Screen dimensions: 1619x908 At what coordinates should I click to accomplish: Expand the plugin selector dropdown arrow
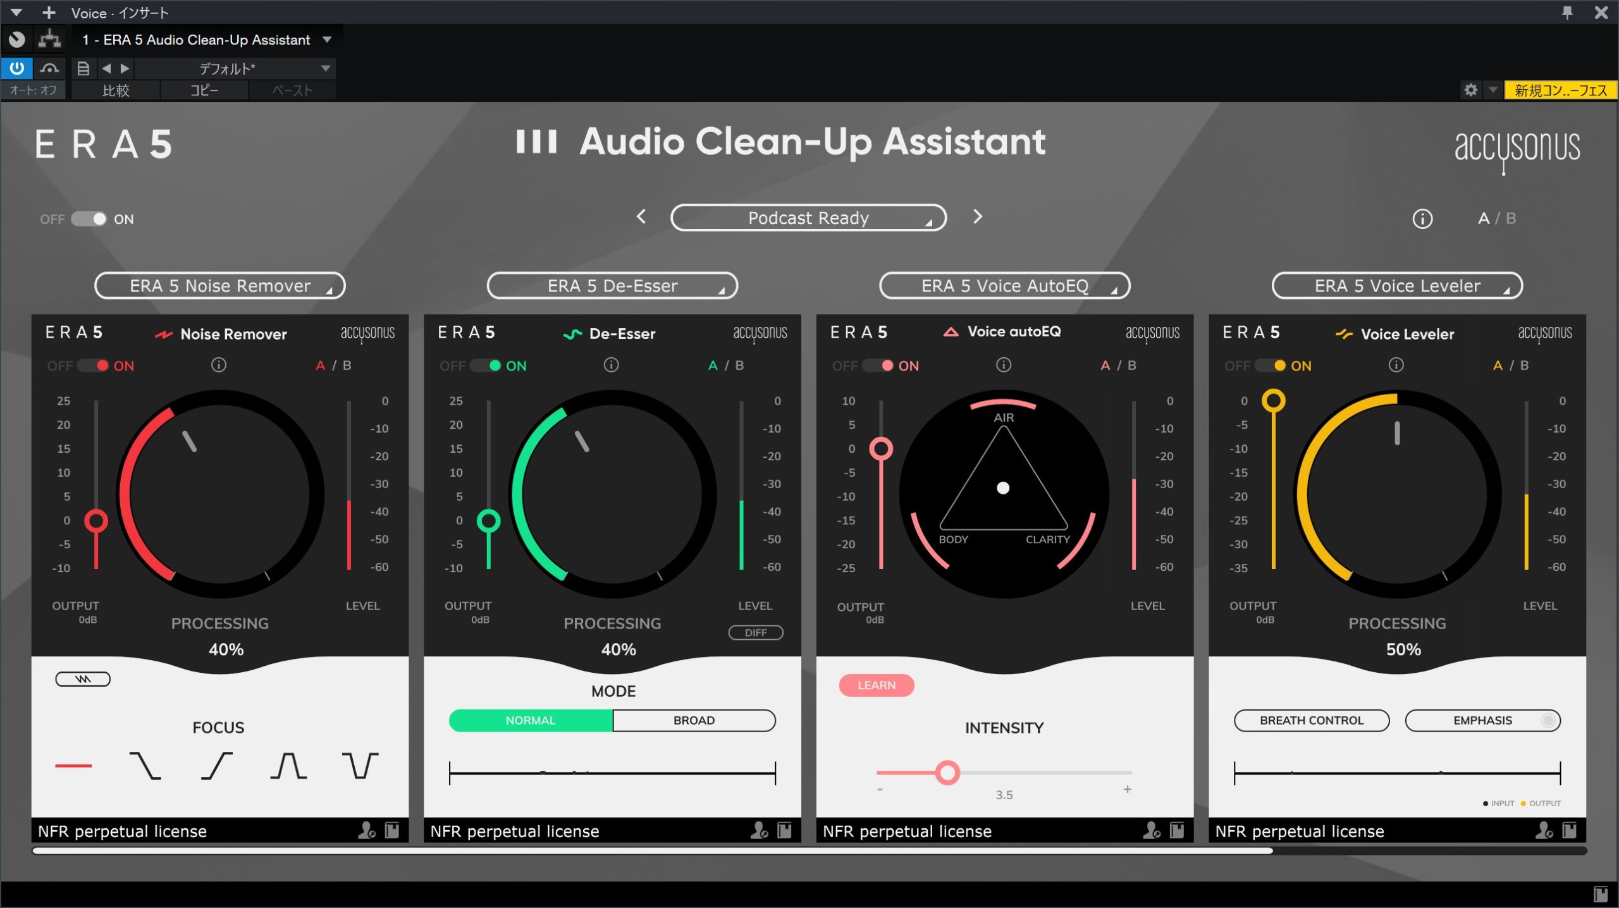pos(327,40)
